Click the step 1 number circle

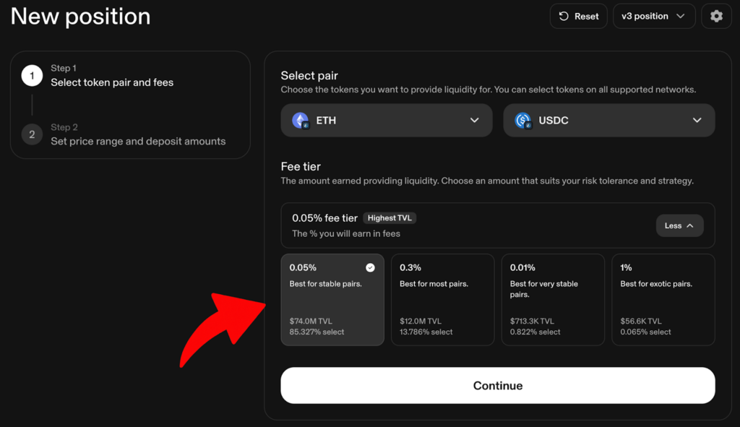[x=32, y=75]
